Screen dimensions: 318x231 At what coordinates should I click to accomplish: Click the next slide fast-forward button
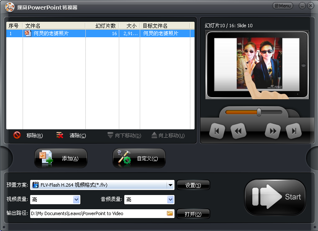tap(273, 131)
